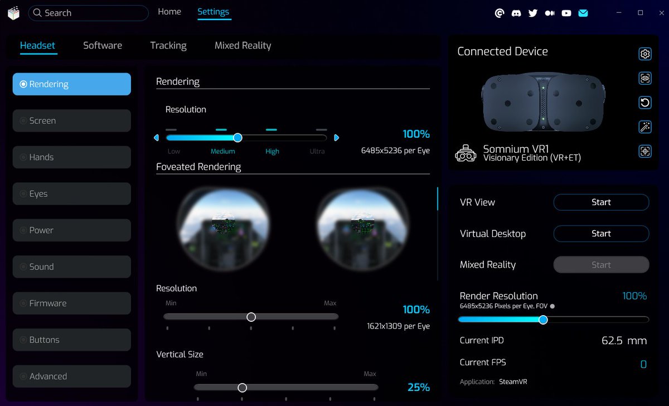Click the 'Foveated Rendering' section heading
669x406 pixels.
(x=198, y=167)
